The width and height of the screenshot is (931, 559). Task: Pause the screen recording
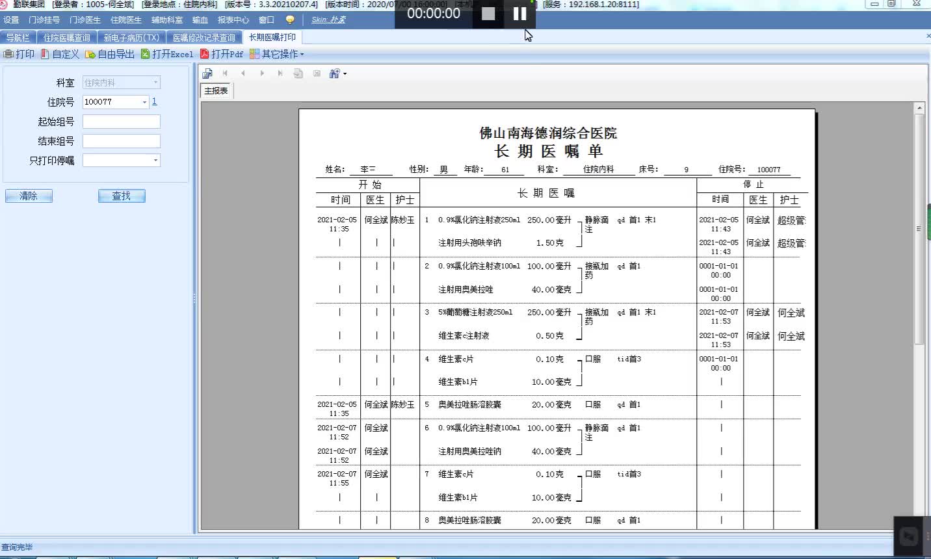[519, 14]
